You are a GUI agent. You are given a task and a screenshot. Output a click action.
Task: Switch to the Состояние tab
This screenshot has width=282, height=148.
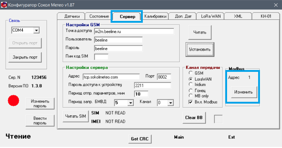pos(99,16)
